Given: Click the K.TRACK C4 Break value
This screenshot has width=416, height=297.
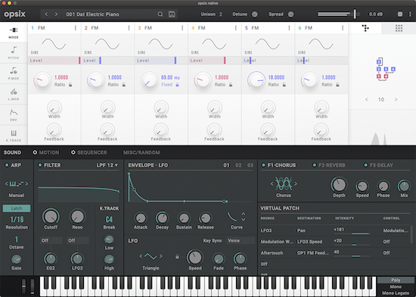Looking at the screenshot, I should 109,220.
